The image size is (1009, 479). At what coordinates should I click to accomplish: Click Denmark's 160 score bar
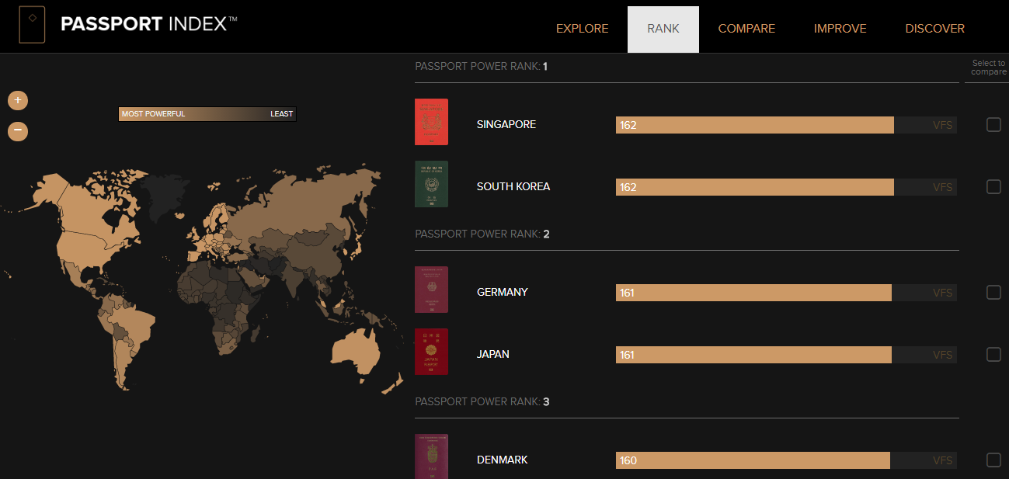753,460
